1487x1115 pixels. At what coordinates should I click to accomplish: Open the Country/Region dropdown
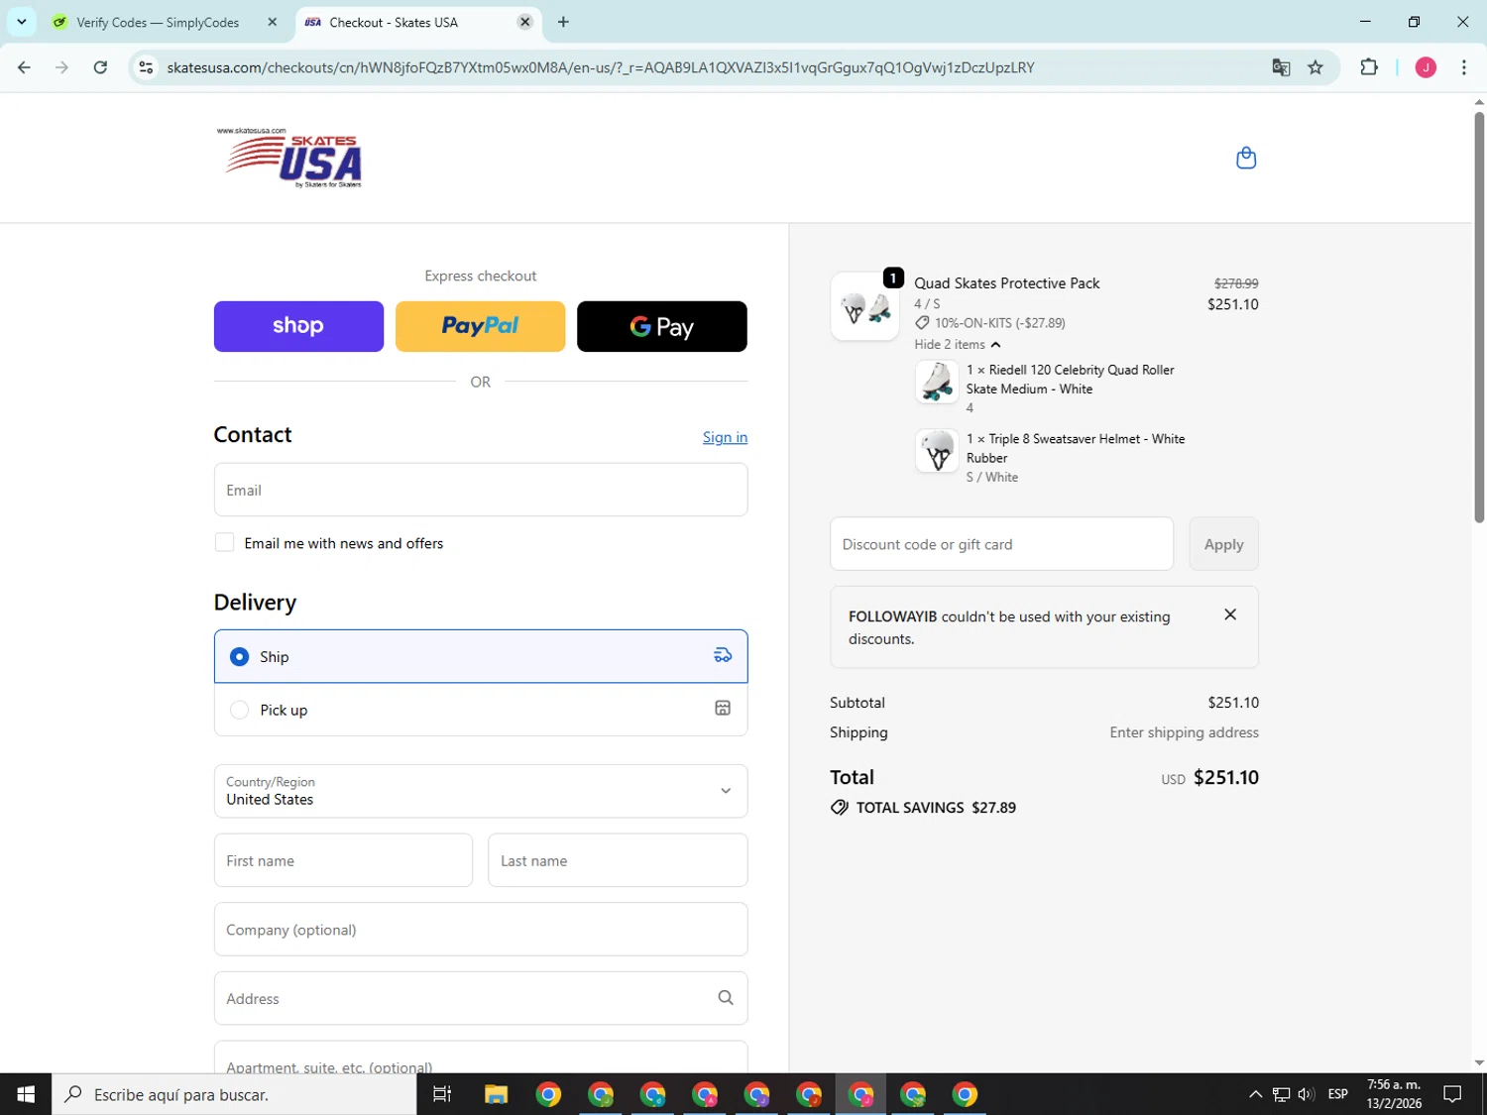coord(481,791)
